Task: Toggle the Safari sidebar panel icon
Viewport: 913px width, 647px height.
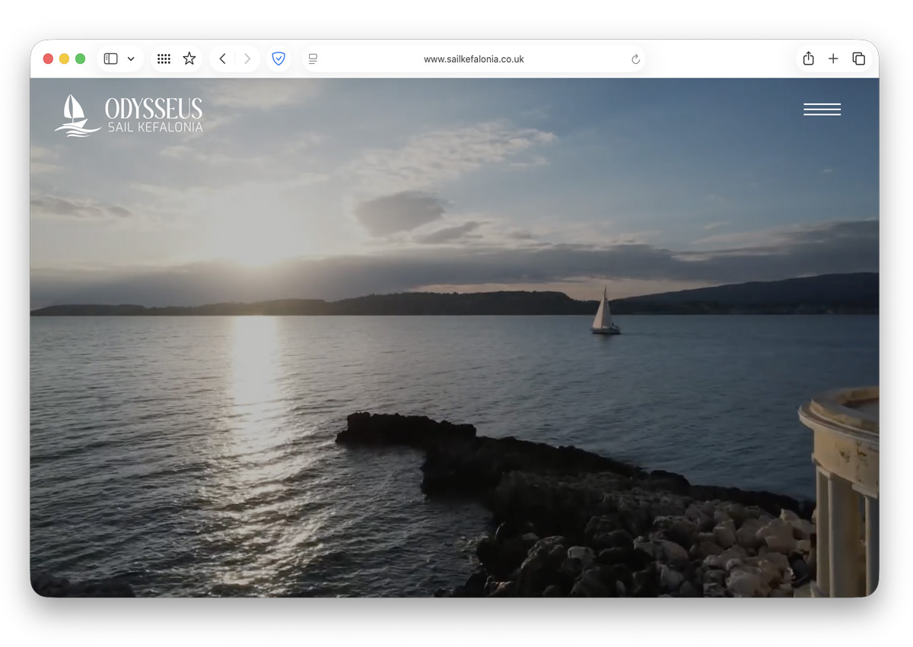Action: click(111, 59)
